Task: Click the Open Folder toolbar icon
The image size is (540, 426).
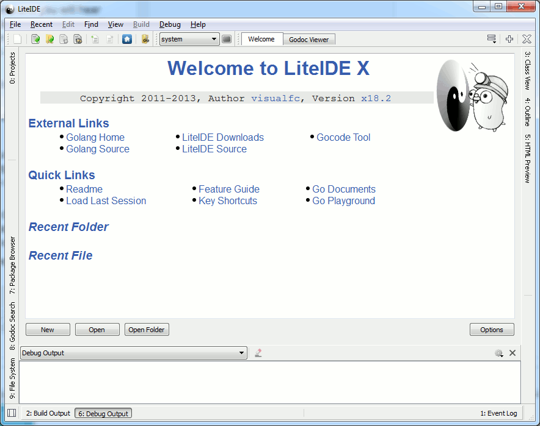Action: pyautogui.click(x=49, y=39)
